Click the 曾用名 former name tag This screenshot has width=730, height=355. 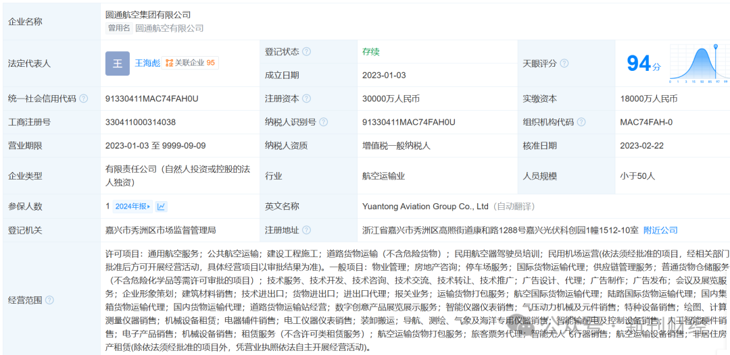119,28
